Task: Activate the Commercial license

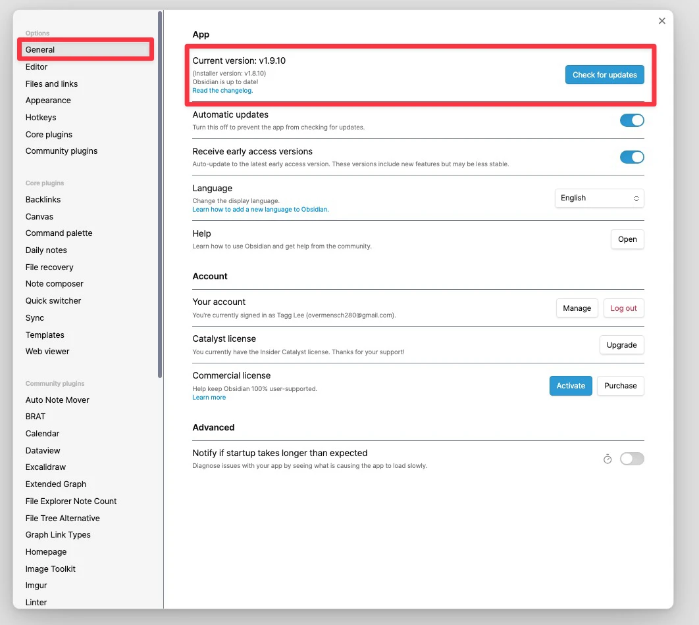Action: 571,386
